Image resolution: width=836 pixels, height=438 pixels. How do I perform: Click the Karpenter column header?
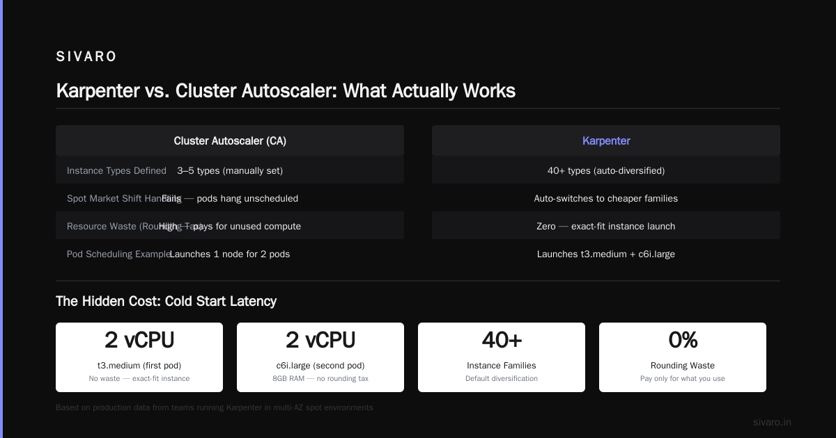[x=606, y=140]
